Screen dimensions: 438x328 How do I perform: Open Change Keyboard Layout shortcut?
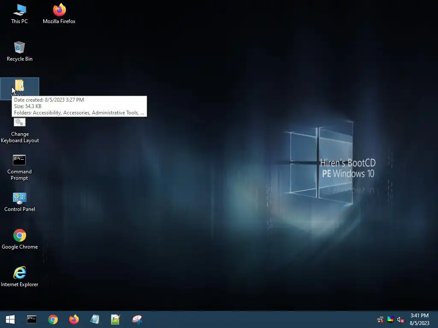coord(20,130)
